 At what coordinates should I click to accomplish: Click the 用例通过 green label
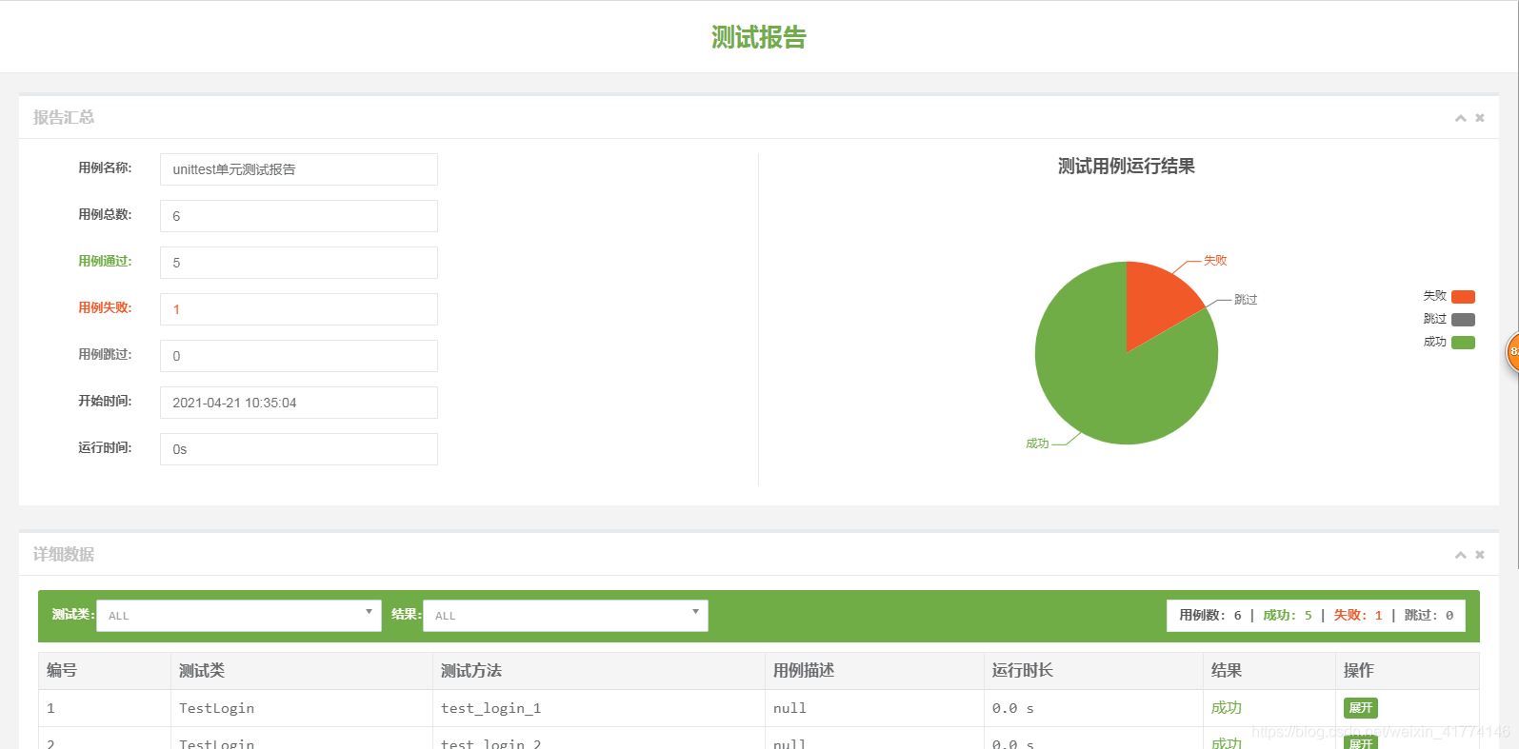tap(105, 261)
